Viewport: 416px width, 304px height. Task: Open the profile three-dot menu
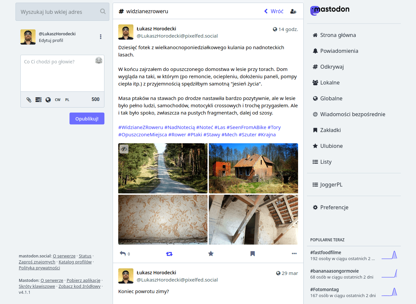point(101,37)
